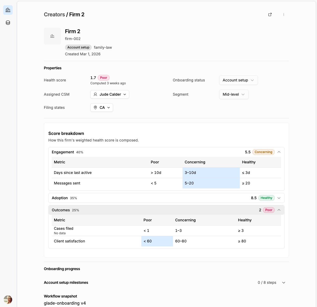This screenshot has height=307, width=317.
Task: Select the Engagement 40% header label
Action: [x=68, y=152]
